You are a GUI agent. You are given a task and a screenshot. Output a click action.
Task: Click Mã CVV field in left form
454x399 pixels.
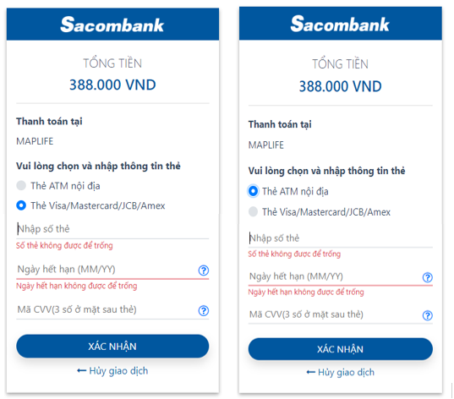coord(107,310)
